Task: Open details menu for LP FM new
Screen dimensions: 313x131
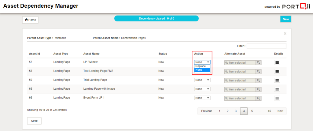Action: click(x=277, y=62)
